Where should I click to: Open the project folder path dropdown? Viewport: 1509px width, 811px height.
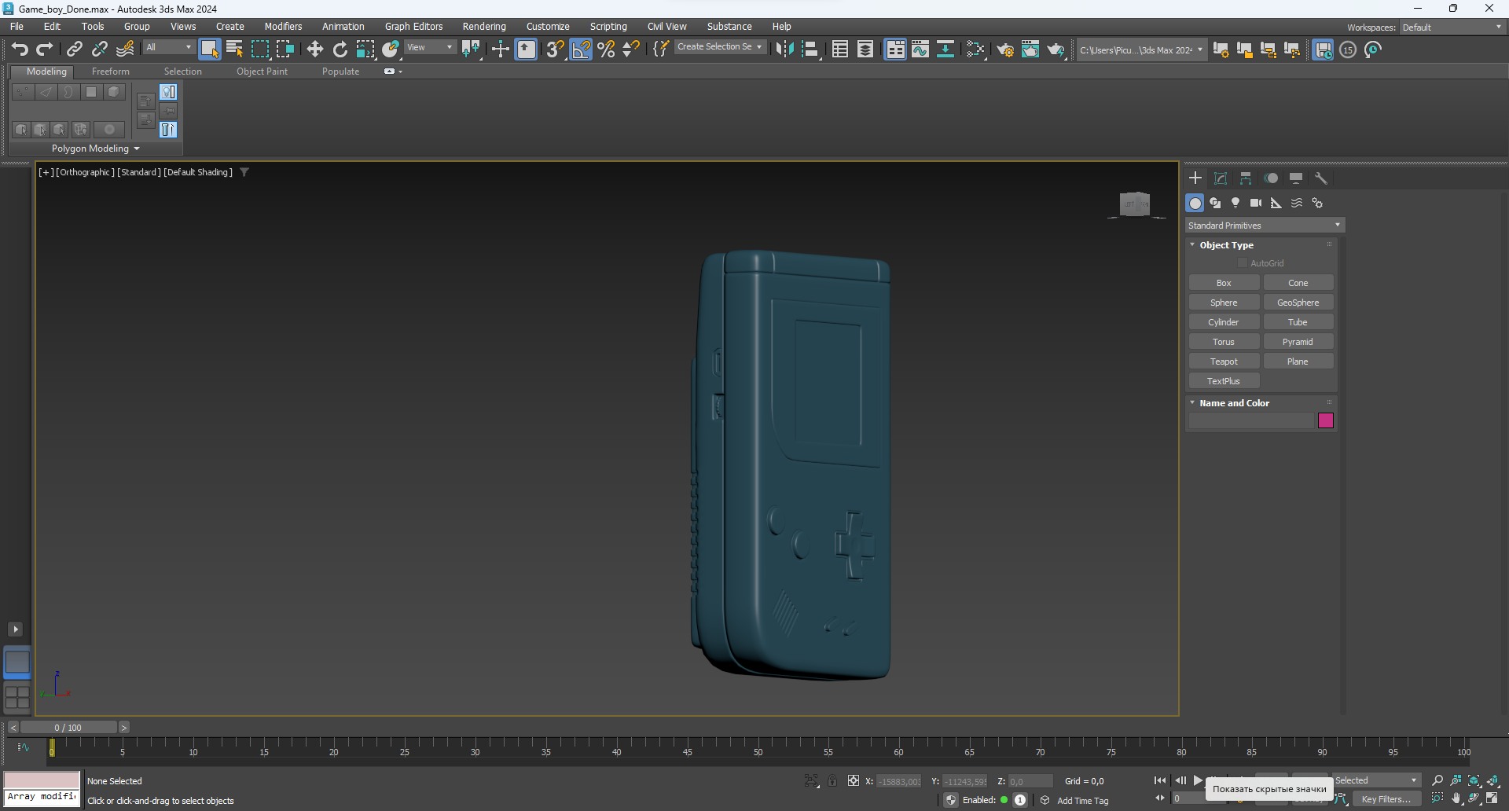1141,50
